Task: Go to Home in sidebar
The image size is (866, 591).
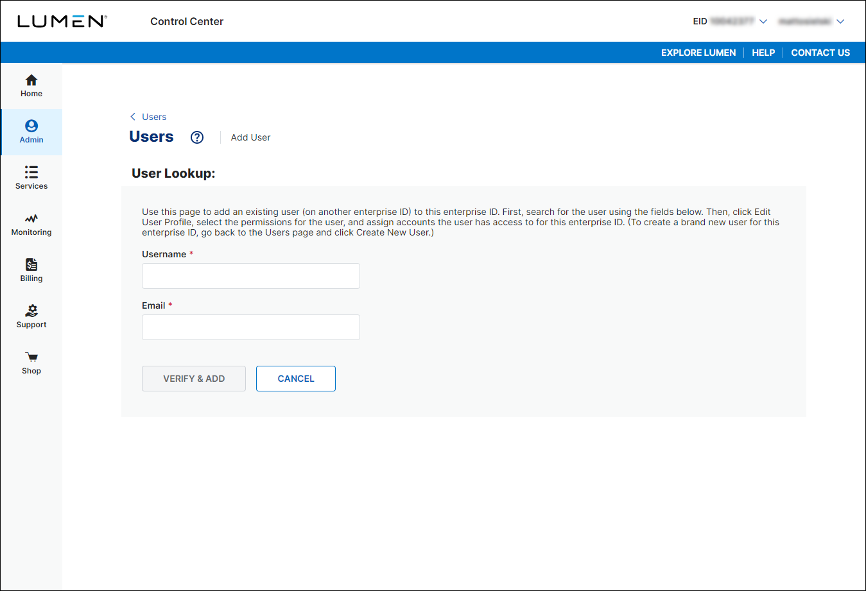Action: 31,86
